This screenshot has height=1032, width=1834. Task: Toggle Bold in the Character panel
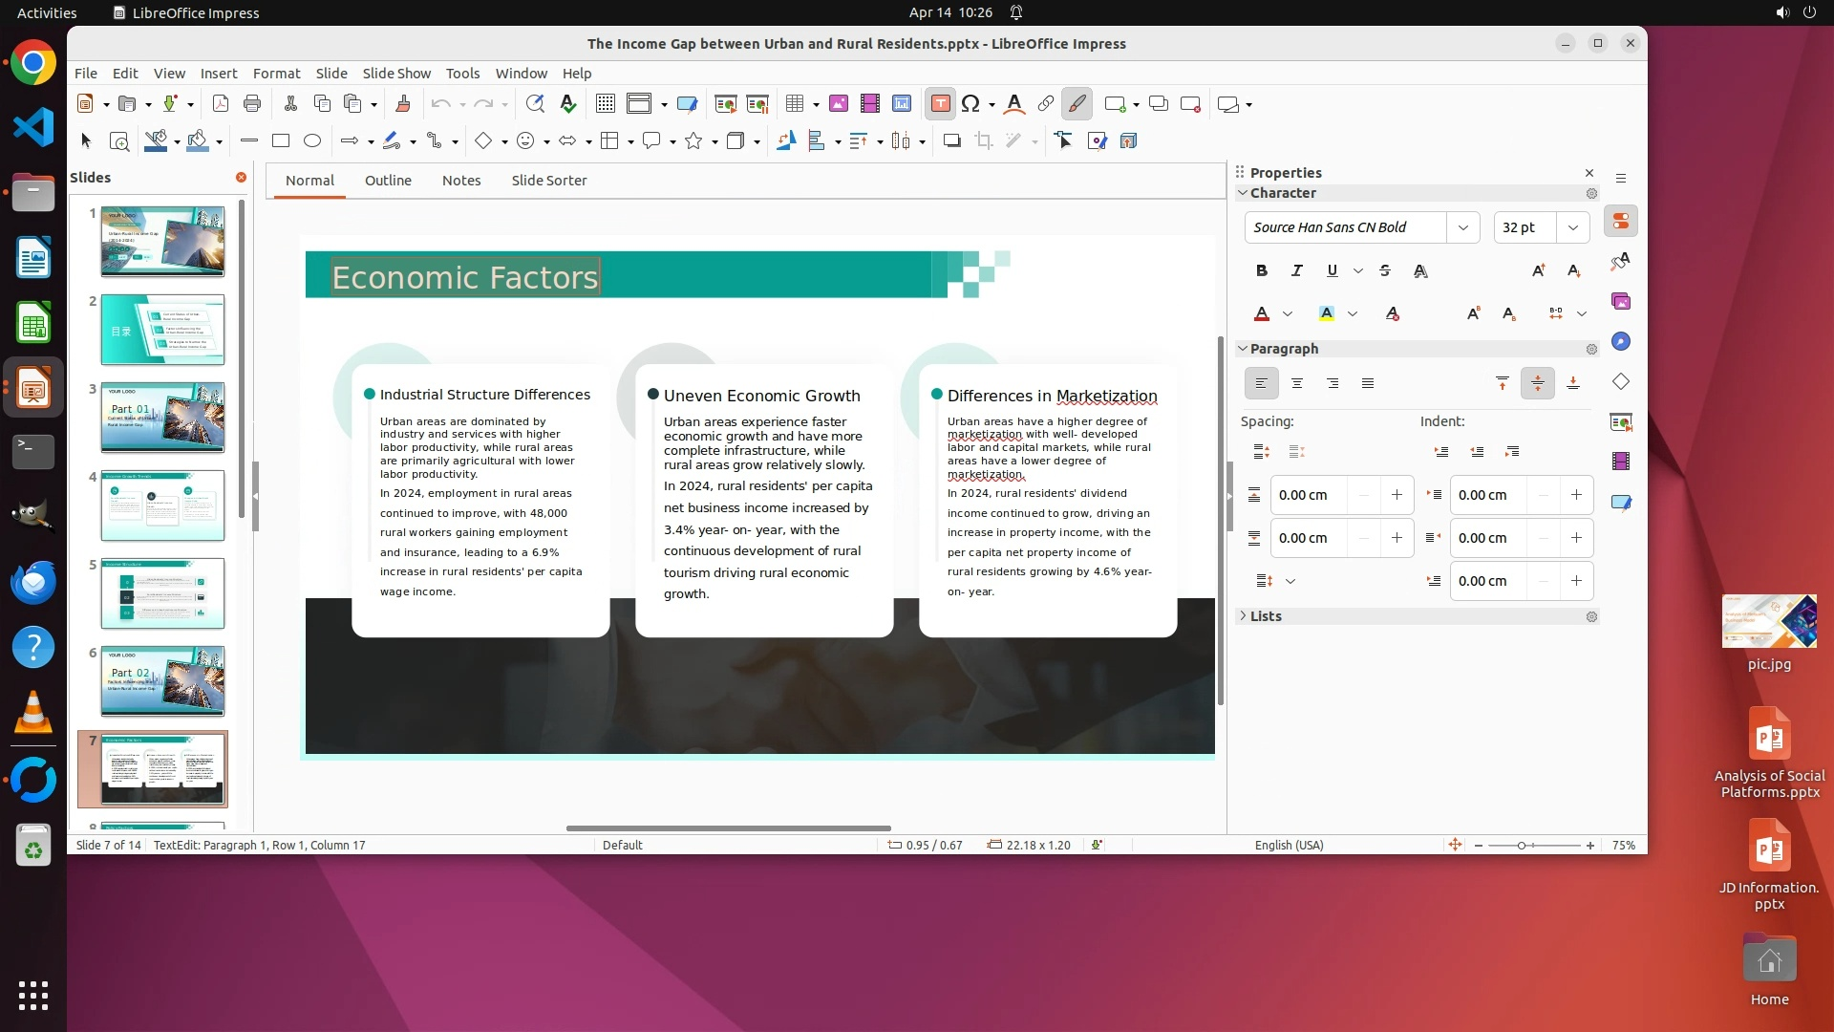(x=1261, y=271)
